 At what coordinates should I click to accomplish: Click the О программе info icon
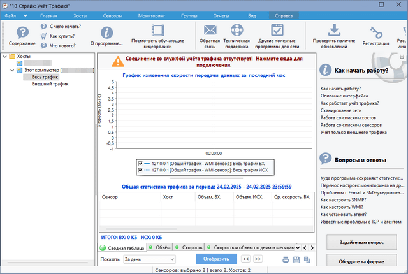pos(106,32)
